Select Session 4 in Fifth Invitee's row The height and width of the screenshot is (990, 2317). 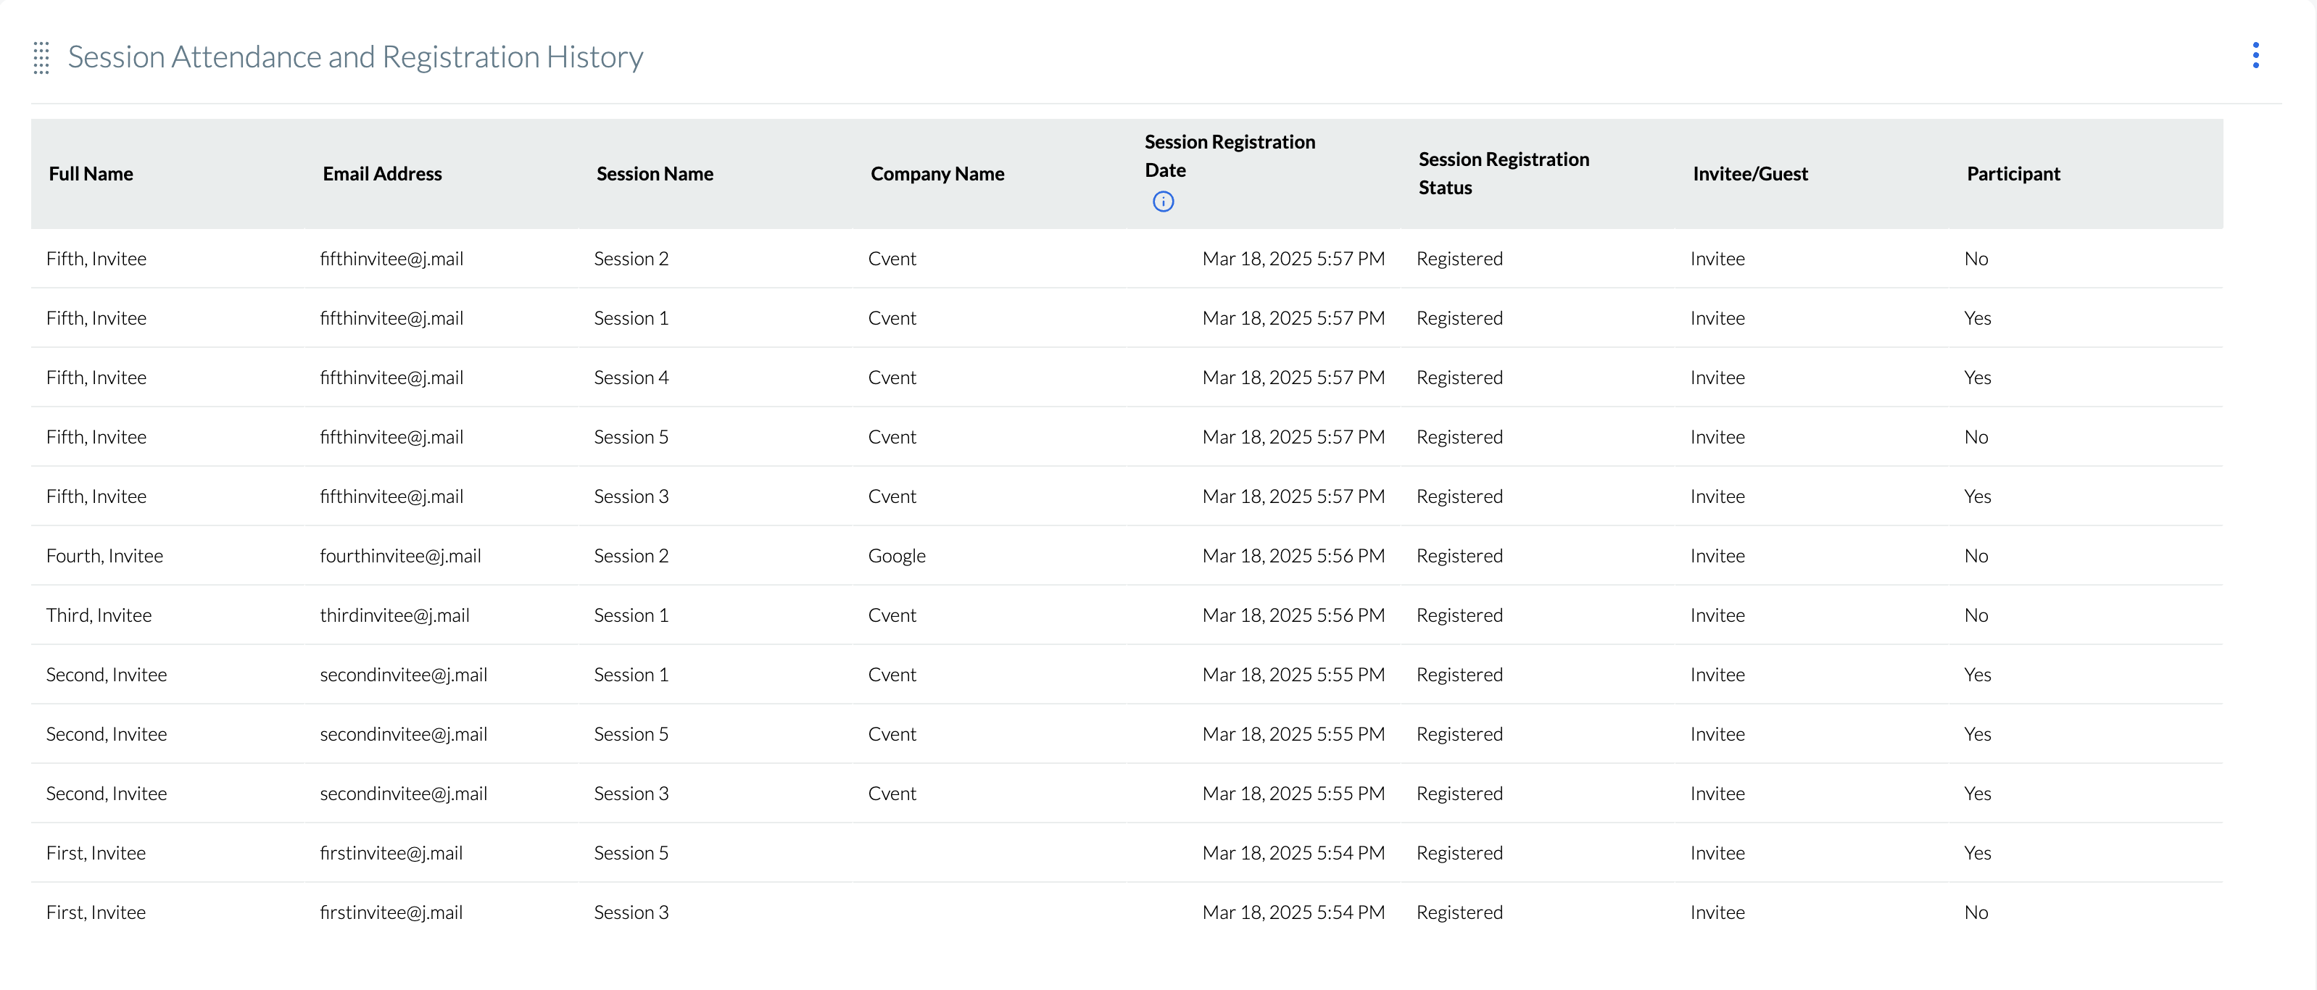coord(631,378)
